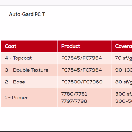Image resolution: width=132 pixels, height=132 pixels.
Task: Click the Coverage column header
Action: 122,46
